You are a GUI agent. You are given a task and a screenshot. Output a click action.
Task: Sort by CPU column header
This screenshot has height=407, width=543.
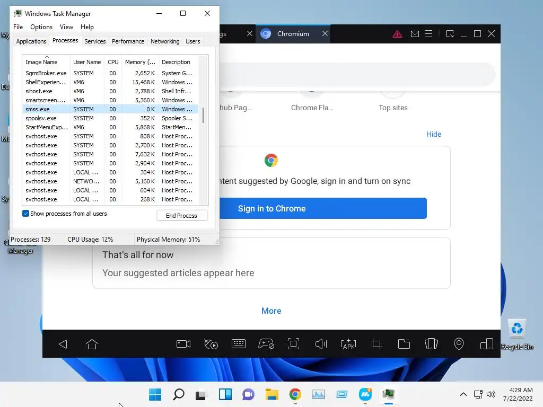click(x=113, y=62)
